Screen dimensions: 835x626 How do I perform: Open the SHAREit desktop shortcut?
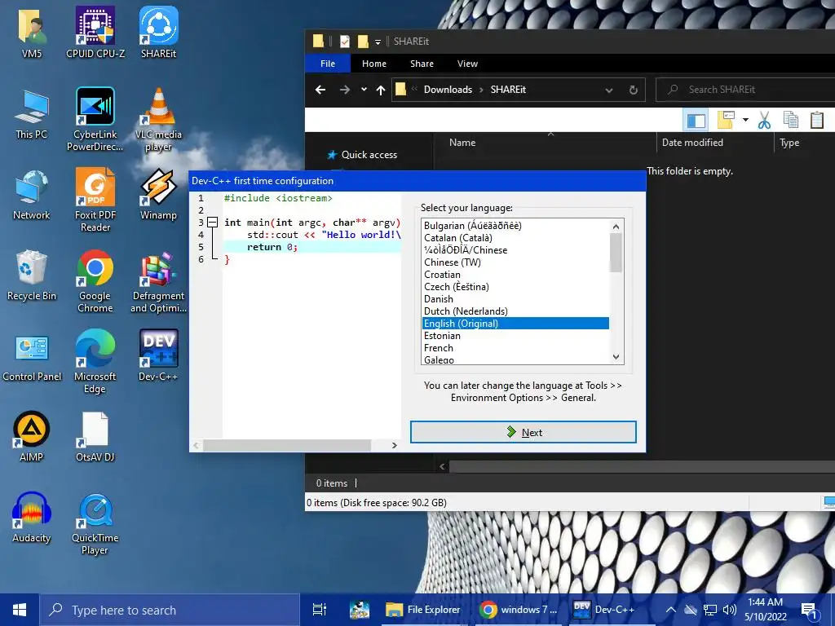159,32
